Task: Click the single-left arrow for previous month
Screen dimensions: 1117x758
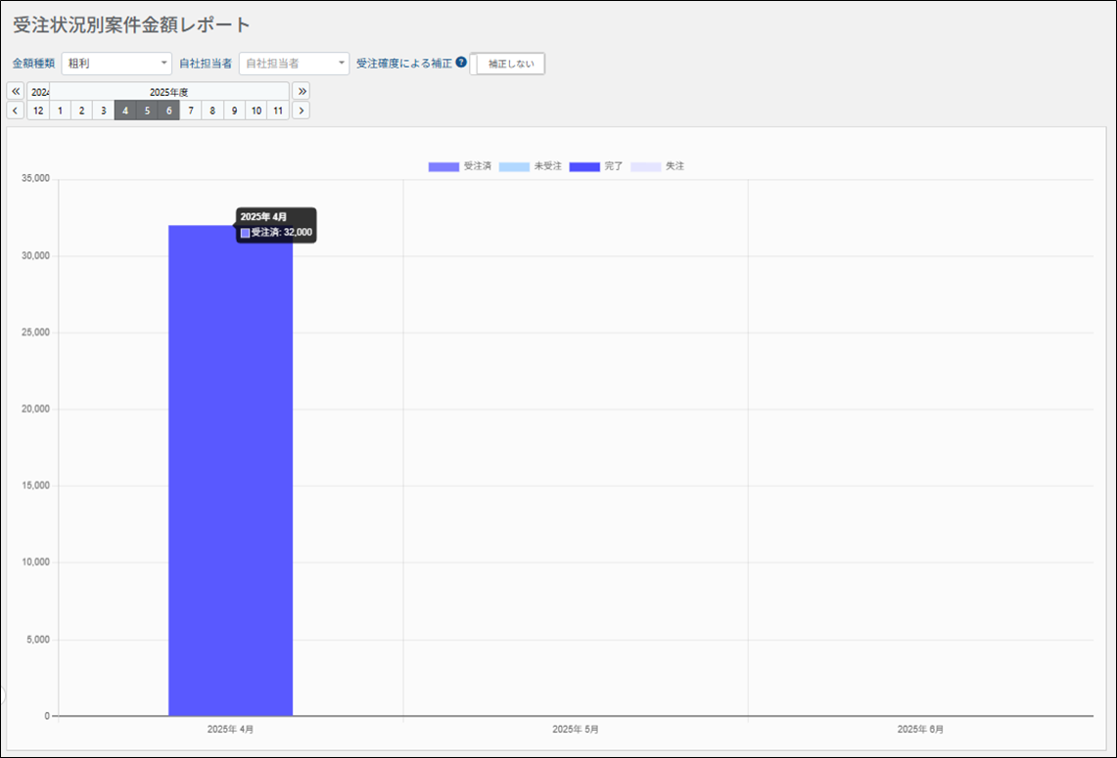Action: [16, 111]
